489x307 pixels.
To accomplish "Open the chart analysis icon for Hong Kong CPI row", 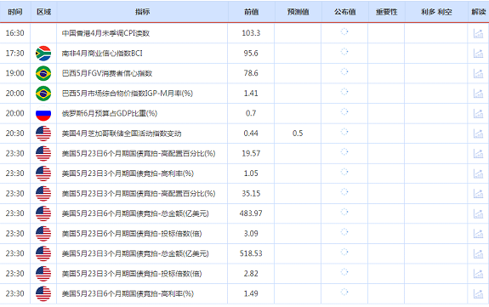I will tap(478, 33).
